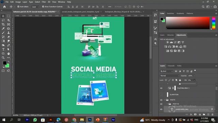Image resolution: width=218 pixels, height=123 pixels.
Task: Select the Crop tool
Action: click(x=3, y=24)
